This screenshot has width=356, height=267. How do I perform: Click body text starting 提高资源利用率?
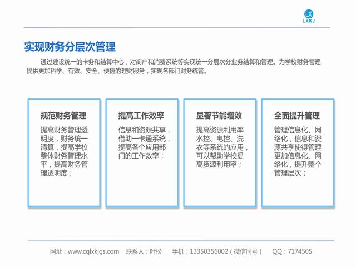(222, 147)
